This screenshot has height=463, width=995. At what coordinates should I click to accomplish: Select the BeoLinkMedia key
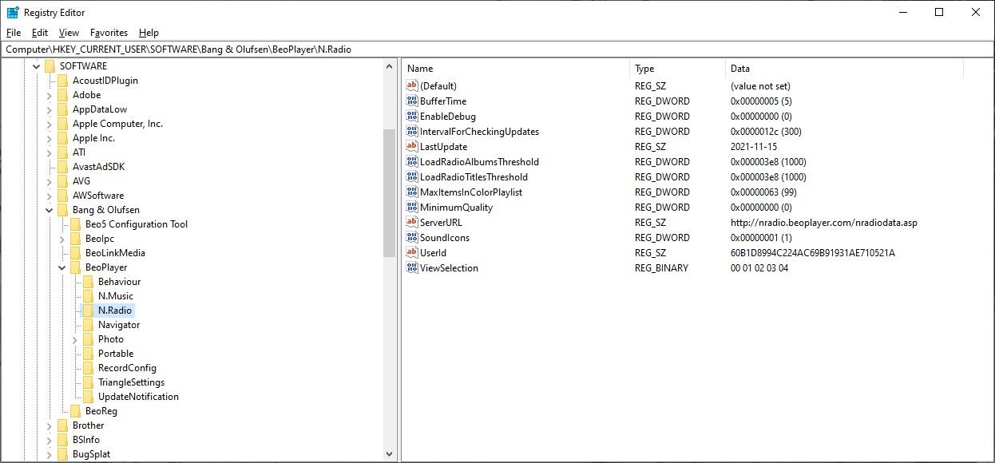115,253
